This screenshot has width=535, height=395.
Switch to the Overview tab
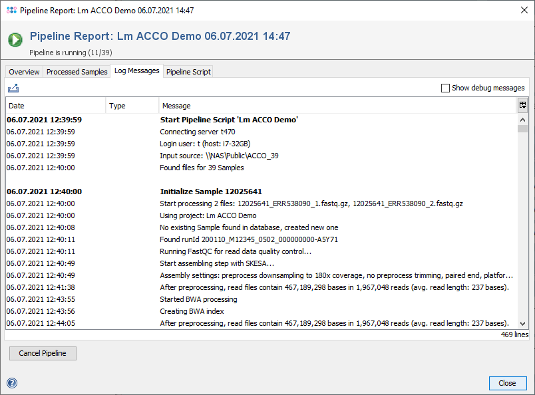(24, 72)
